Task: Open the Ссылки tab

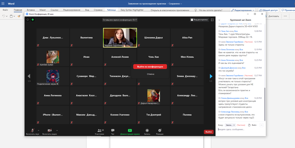Action: pyautogui.click(x=54, y=10)
